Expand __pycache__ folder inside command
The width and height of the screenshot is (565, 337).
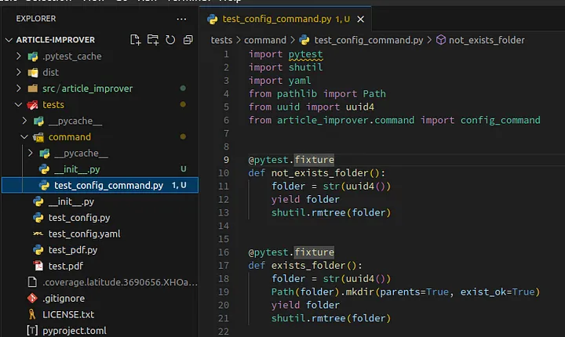coord(31,154)
